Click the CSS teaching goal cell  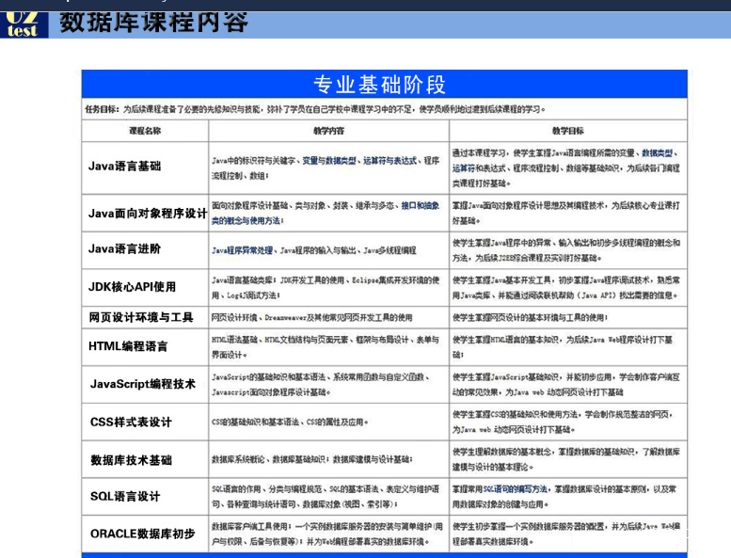point(568,422)
